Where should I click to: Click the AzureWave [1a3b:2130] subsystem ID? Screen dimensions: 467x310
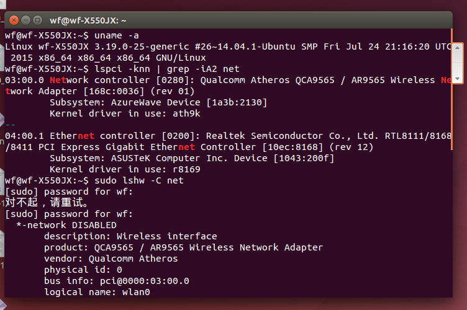pyautogui.click(x=237, y=102)
